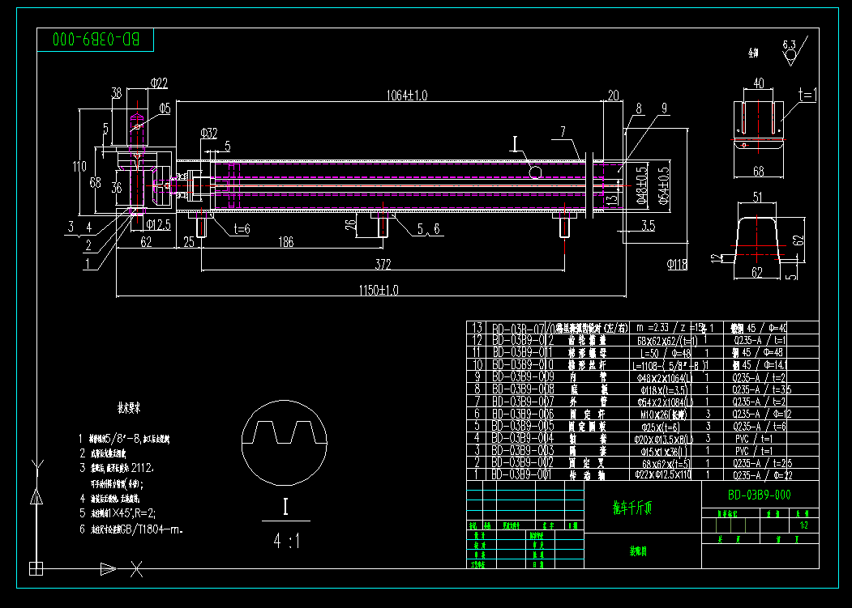Select the Φ118 diameter annotation

pyautogui.click(x=678, y=263)
